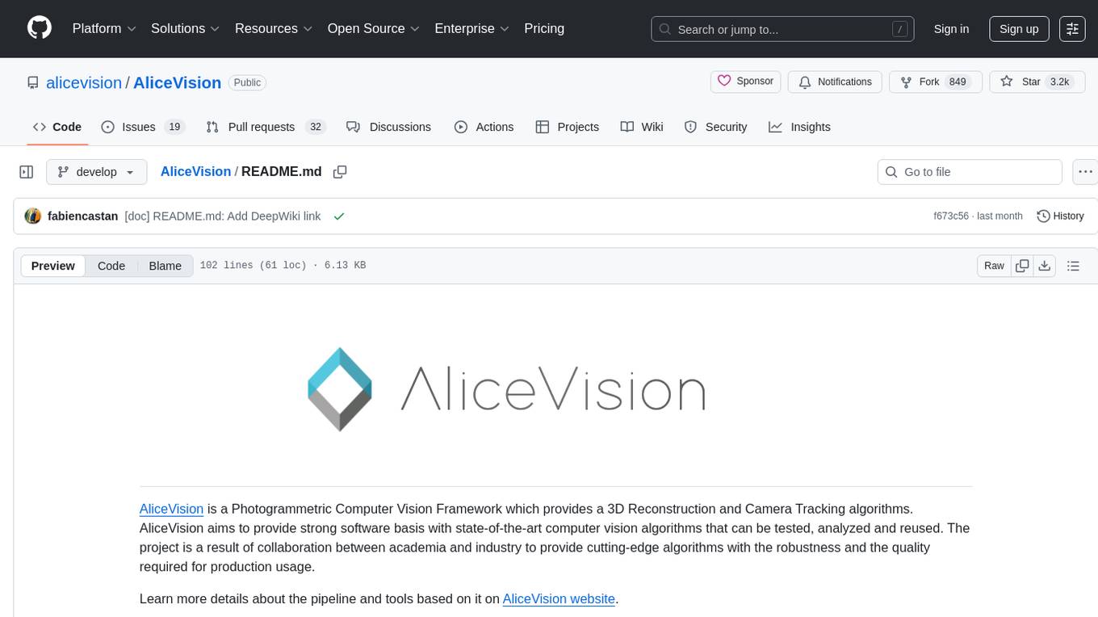View commit status green checkmark
The image size is (1098, 617).
pyautogui.click(x=339, y=216)
